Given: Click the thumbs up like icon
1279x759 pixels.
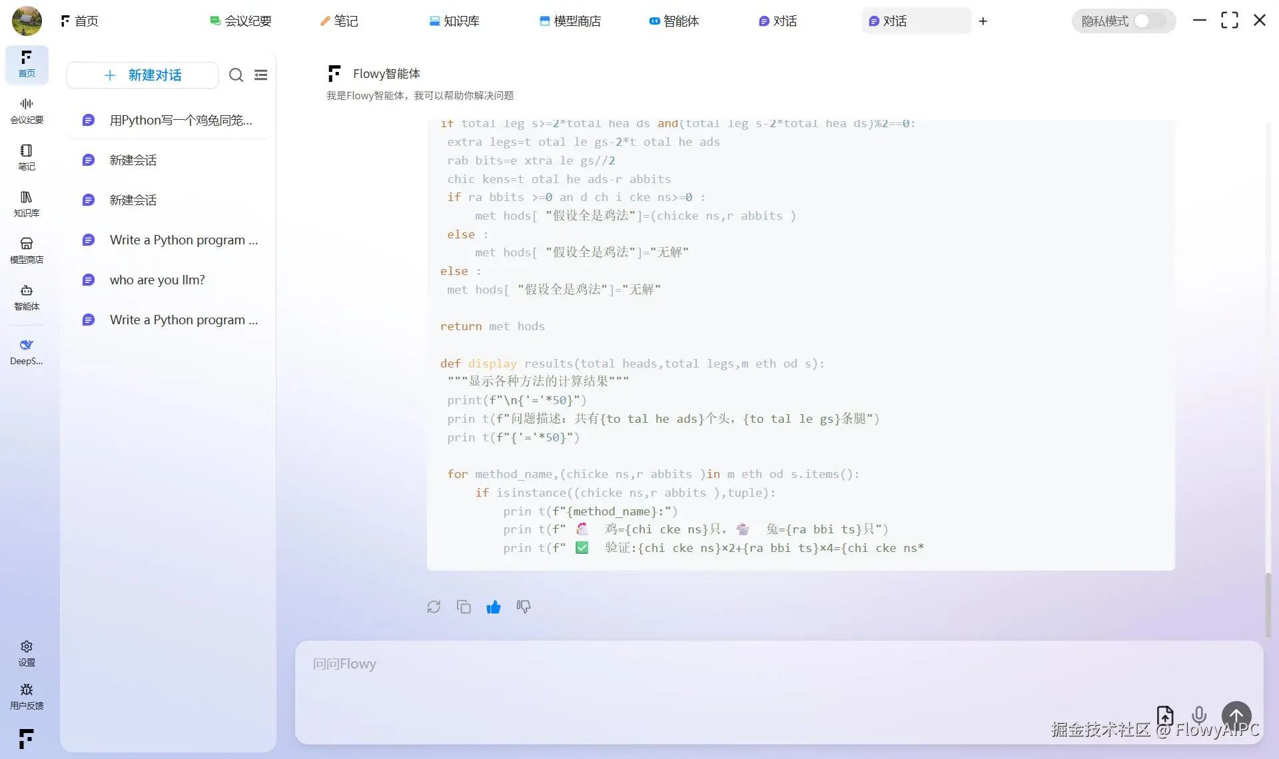Looking at the screenshot, I should (x=494, y=607).
